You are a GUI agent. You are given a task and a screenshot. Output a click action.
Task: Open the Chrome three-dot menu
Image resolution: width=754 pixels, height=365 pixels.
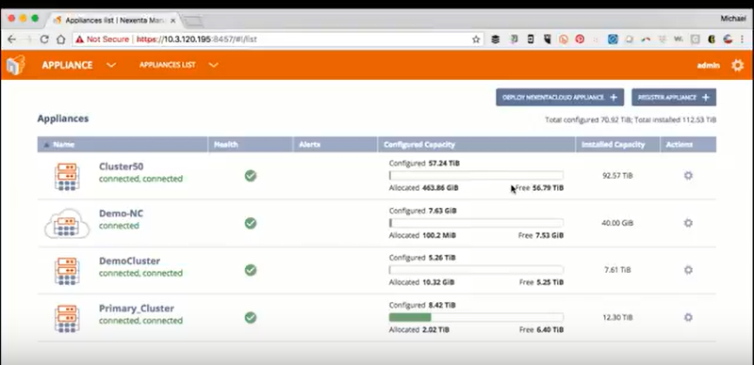click(x=743, y=40)
